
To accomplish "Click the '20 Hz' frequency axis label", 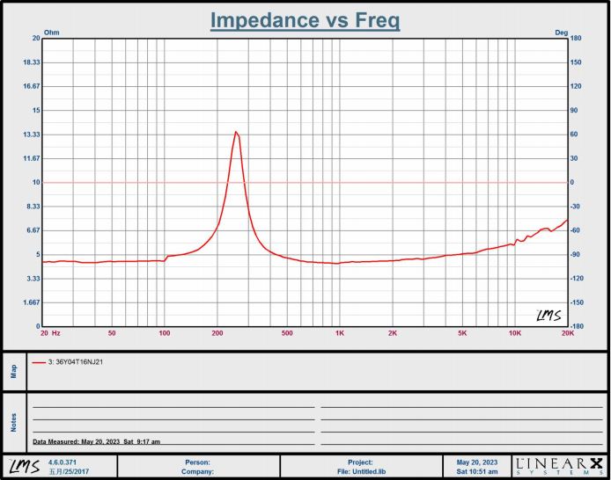I will pos(50,333).
